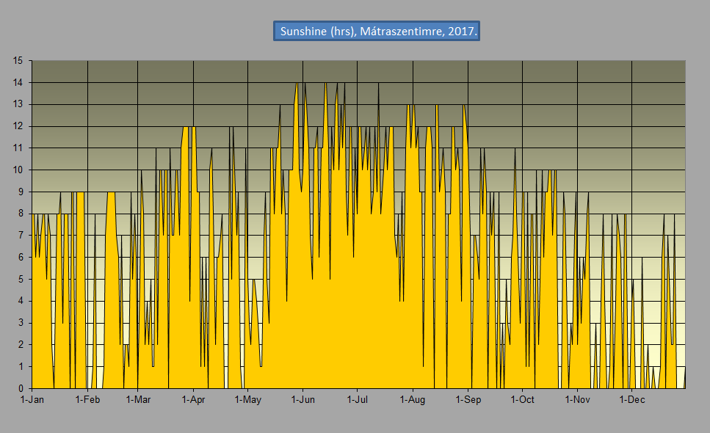
Task: Select the 1-Jan label on horizontal axis
Action: click(x=32, y=400)
